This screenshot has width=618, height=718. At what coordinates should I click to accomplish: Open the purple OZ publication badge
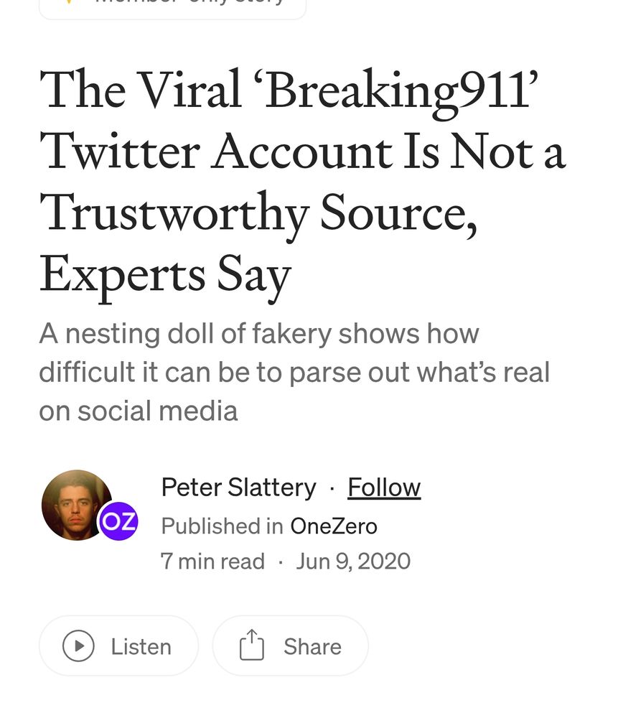coord(118,521)
